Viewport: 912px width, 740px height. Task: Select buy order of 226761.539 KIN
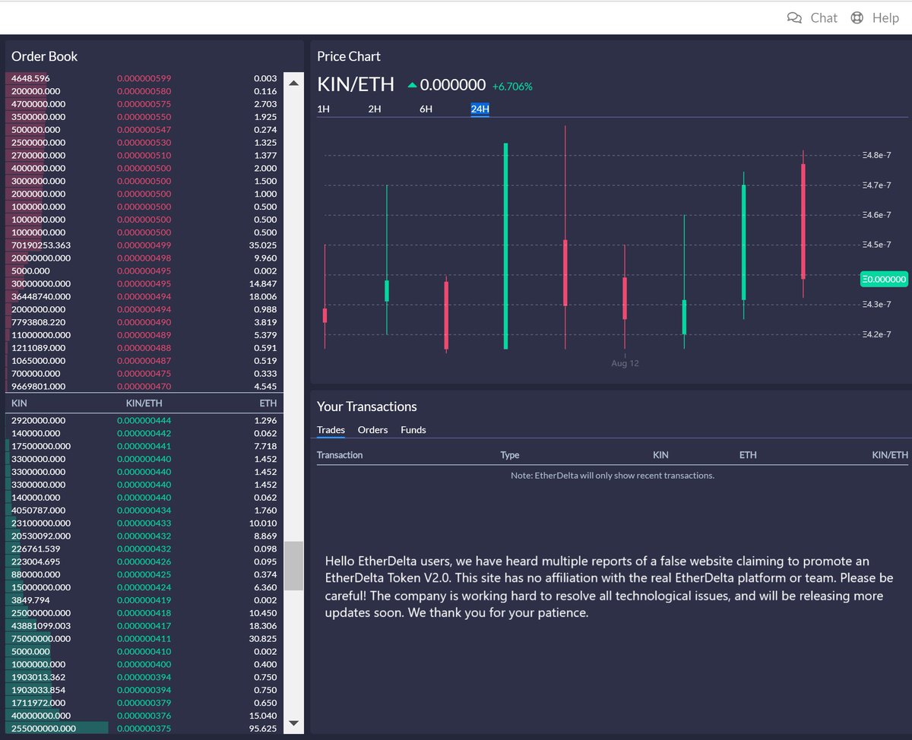coord(144,549)
